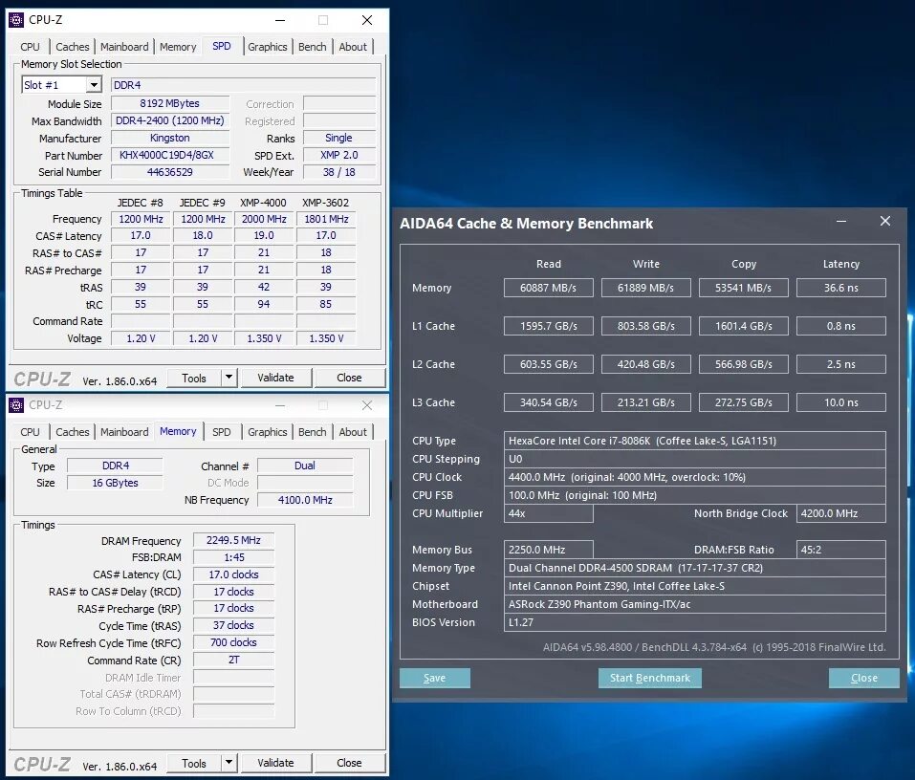Click Motherboard field ASRock Z390 Phantom Gaming-ITX/ac
Screen dimensions: 915x780
[x=694, y=604]
